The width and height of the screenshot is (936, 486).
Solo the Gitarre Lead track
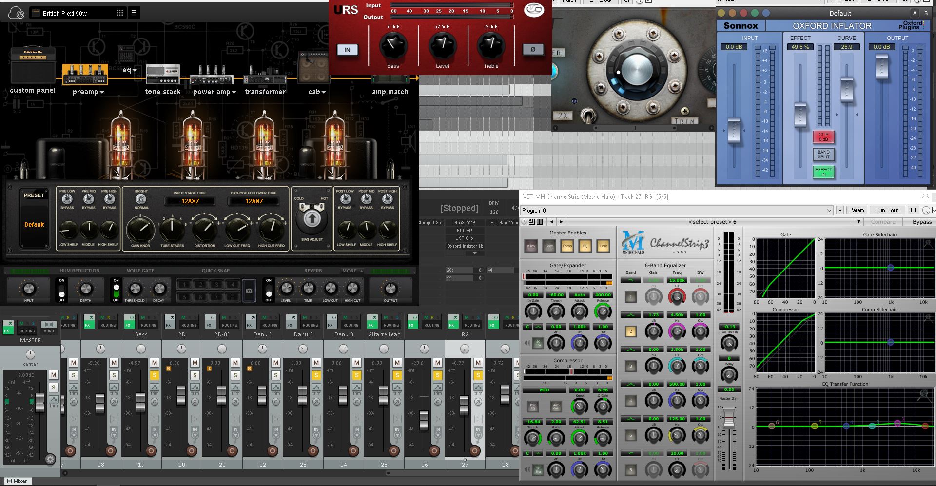[x=397, y=375]
